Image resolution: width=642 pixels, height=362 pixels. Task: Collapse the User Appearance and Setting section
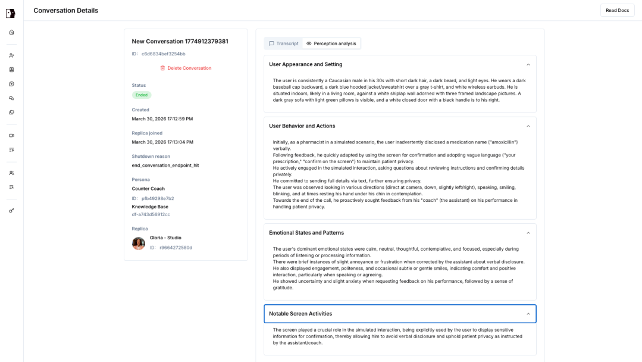(528, 64)
